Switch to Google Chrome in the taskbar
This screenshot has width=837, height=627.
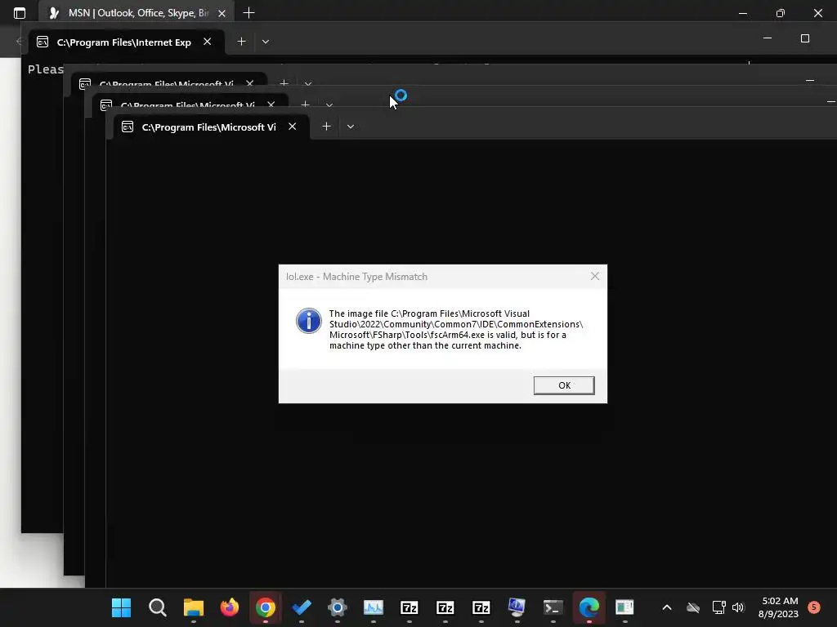pos(266,607)
